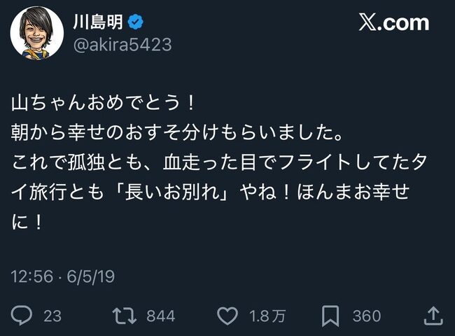
Task: Click the 6/5/19 post date
Action: coord(92,276)
